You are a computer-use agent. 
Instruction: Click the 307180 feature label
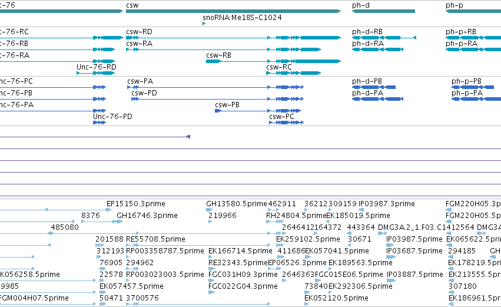(463, 286)
